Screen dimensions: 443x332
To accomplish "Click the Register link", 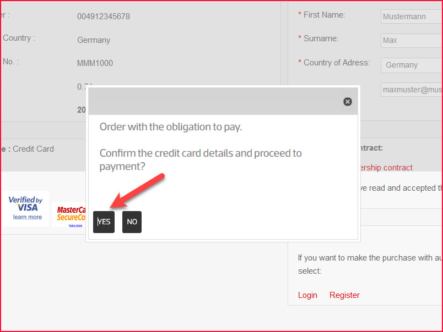I will [344, 295].
